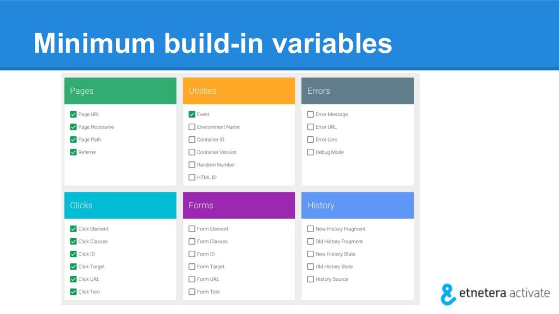
Task: Enable the History Source checkbox
Action: (310, 279)
